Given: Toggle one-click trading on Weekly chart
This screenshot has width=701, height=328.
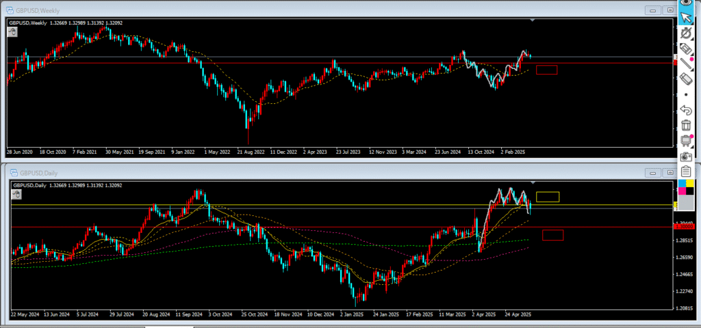Looking at the screenshot, I should pos(12,32).
